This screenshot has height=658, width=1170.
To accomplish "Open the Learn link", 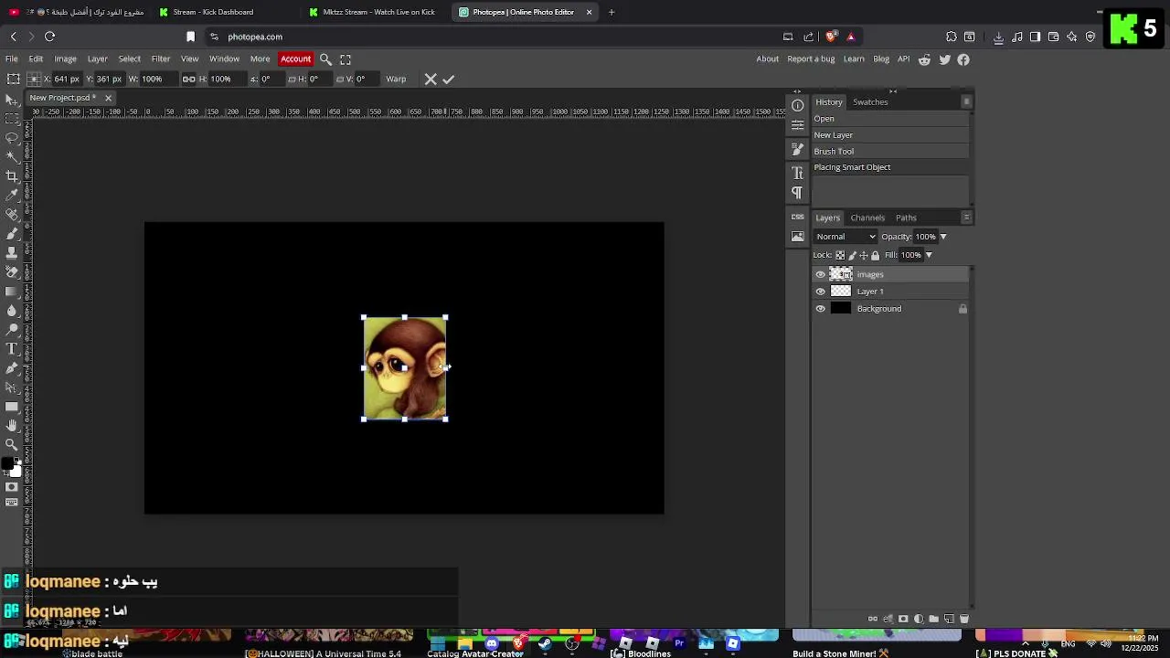I will click(854, 59).
